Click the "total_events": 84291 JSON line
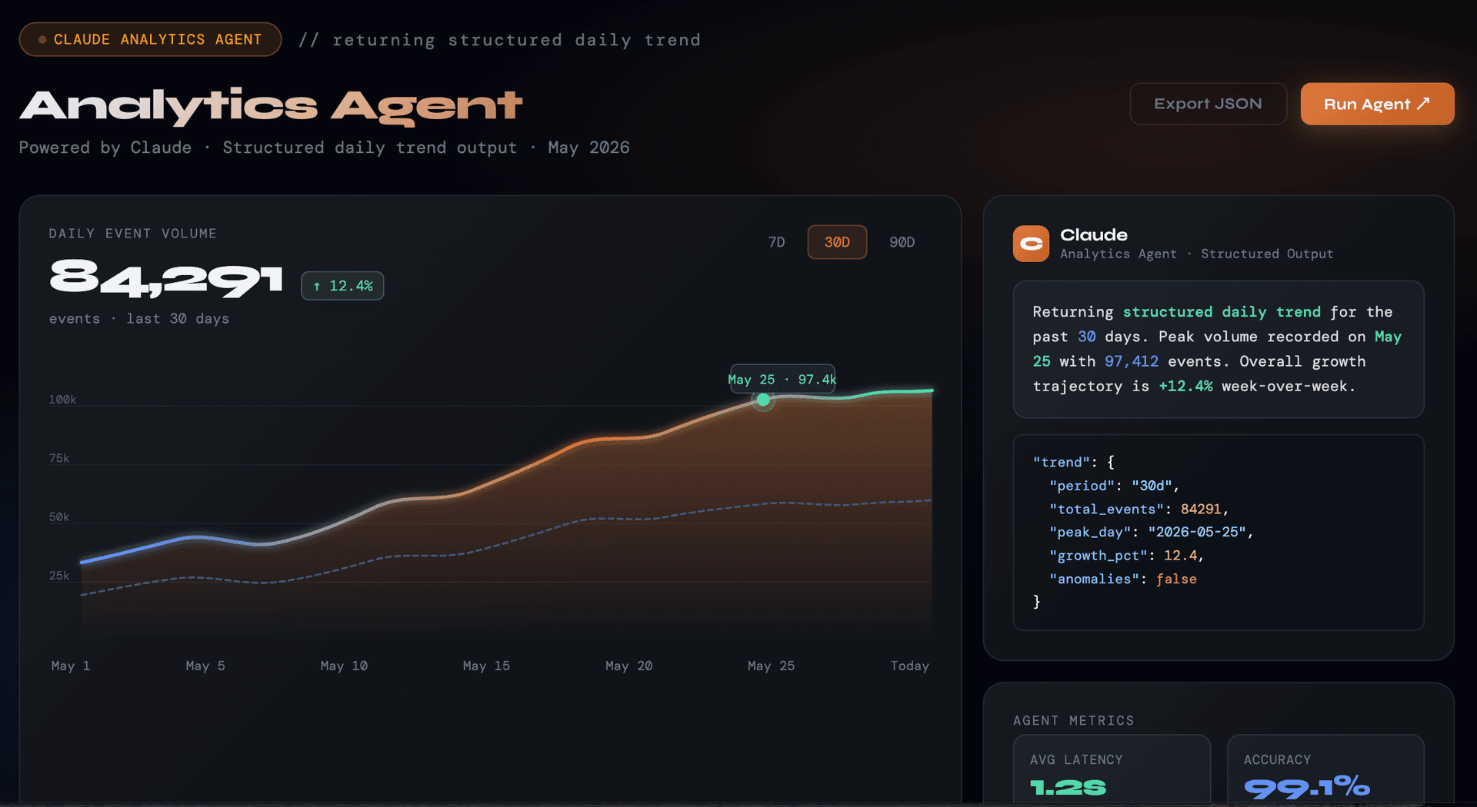 (1139, 509)
